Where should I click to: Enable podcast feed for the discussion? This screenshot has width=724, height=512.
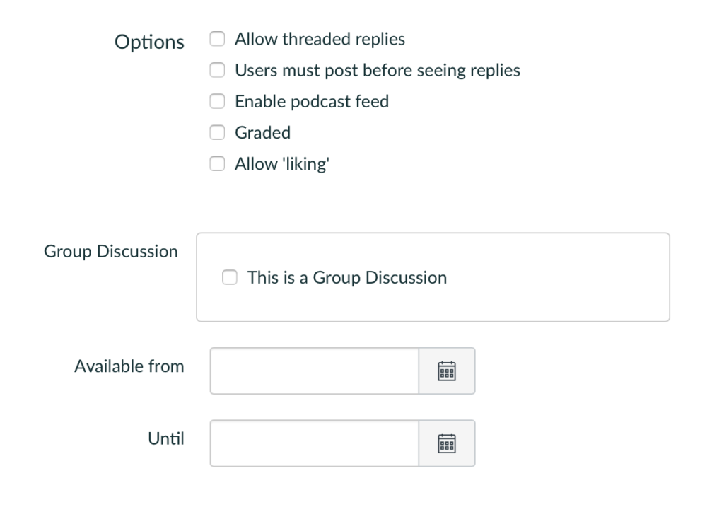[217, 101]
